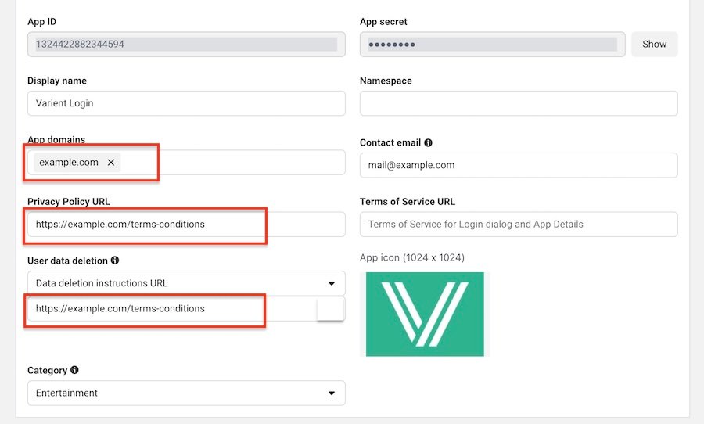Click the Privacy Policy URL field

point(186,224)
